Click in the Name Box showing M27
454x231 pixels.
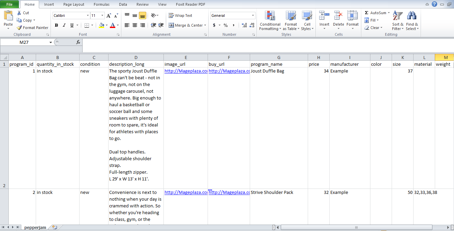click(x=24, y=42)
